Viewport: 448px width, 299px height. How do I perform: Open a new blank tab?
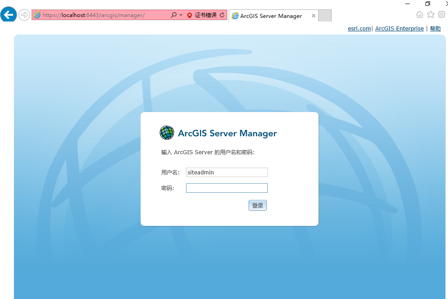pos(325,16)
